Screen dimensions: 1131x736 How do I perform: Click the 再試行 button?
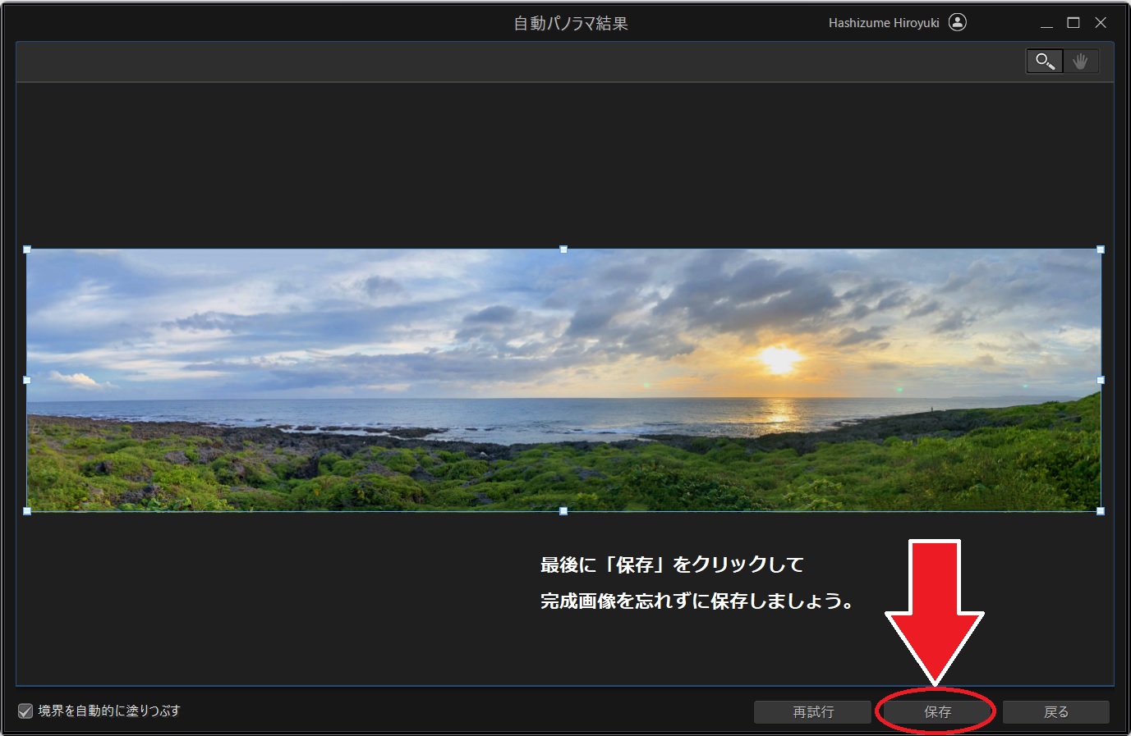(x=812, y=711)
